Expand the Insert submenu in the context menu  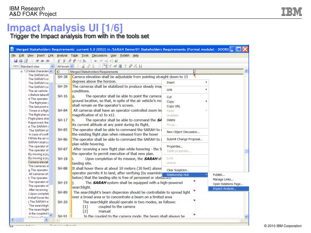click(186, 83)
